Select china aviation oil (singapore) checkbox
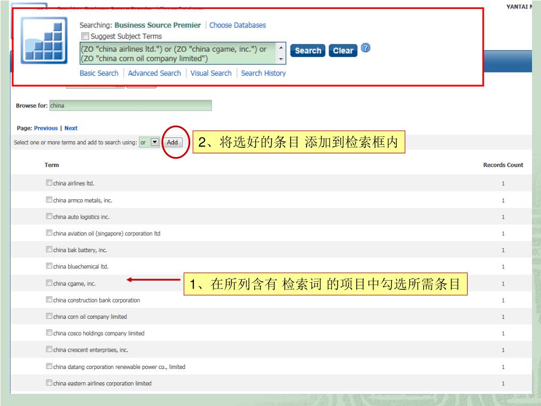 point(49,233)
